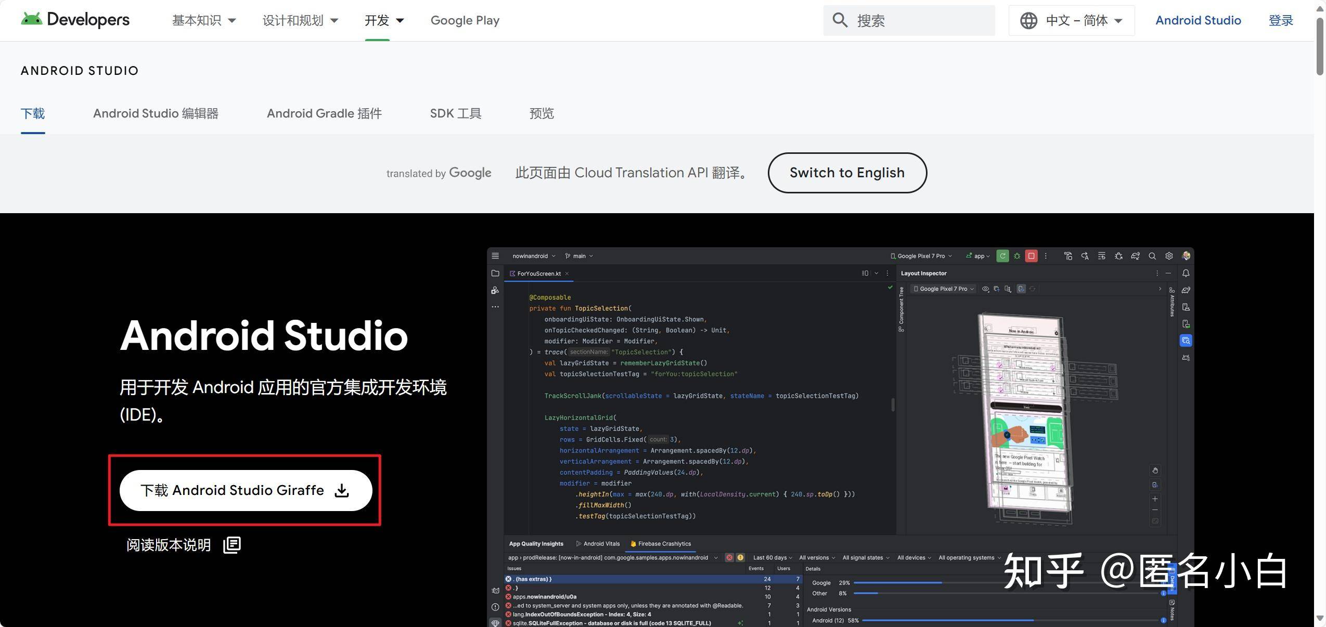1326x627 pixels.
Task: Click 下载 Android Studio Giraffe button
Action: coord(246,490)
